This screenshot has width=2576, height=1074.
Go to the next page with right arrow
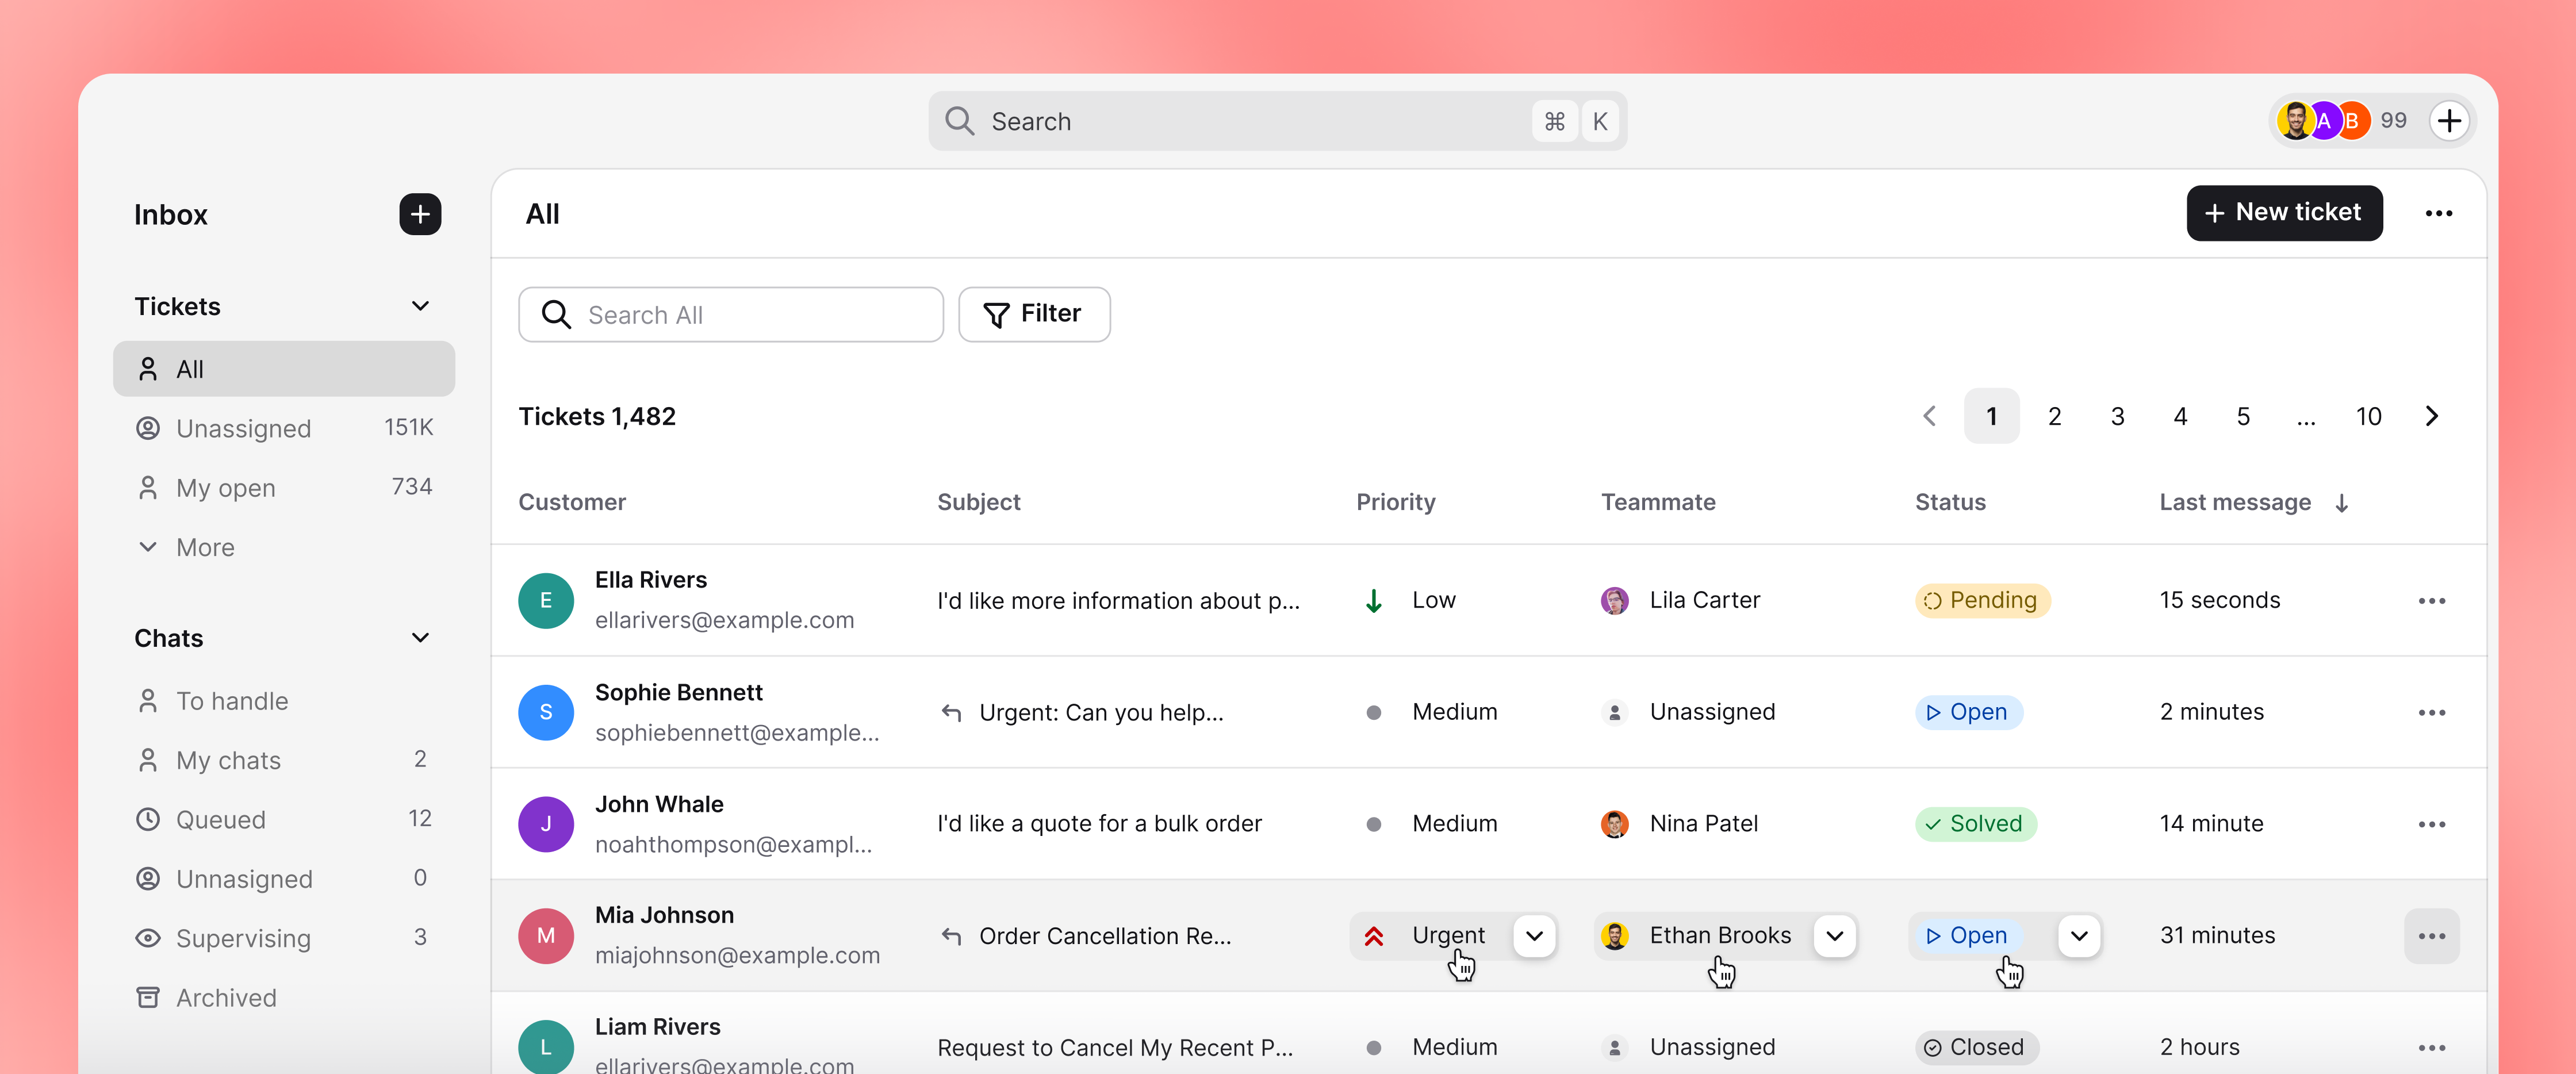[2431, 416]
